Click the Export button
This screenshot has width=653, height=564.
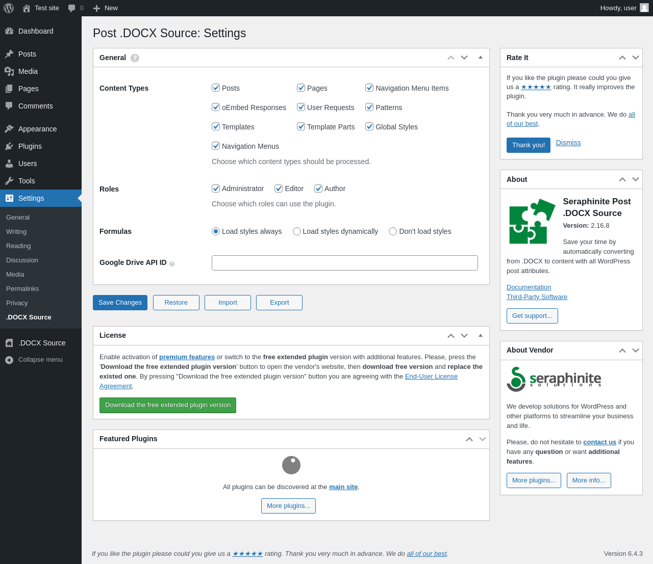click(279, 303)
